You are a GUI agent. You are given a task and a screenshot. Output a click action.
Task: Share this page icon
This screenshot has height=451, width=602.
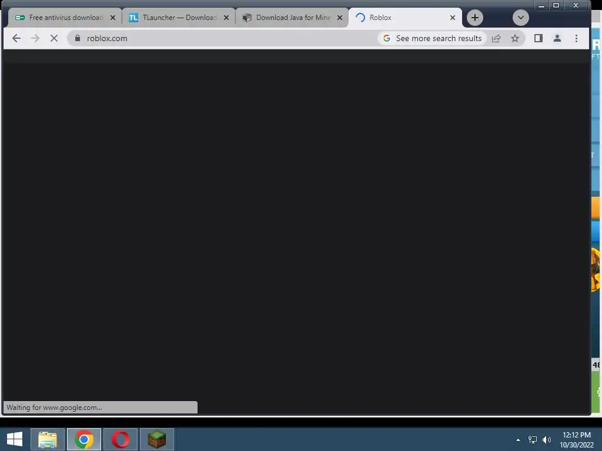pyautogui.click(x=496, y=38)
